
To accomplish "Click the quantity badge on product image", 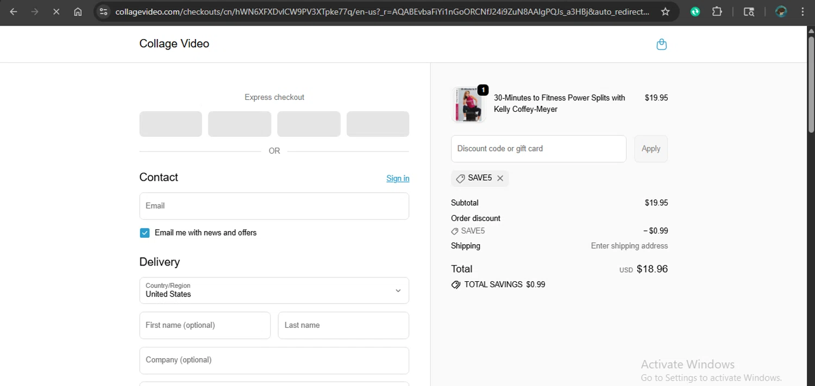I will point(482,90).
